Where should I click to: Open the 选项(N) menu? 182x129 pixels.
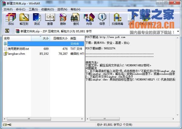click(x=62, y=9)
